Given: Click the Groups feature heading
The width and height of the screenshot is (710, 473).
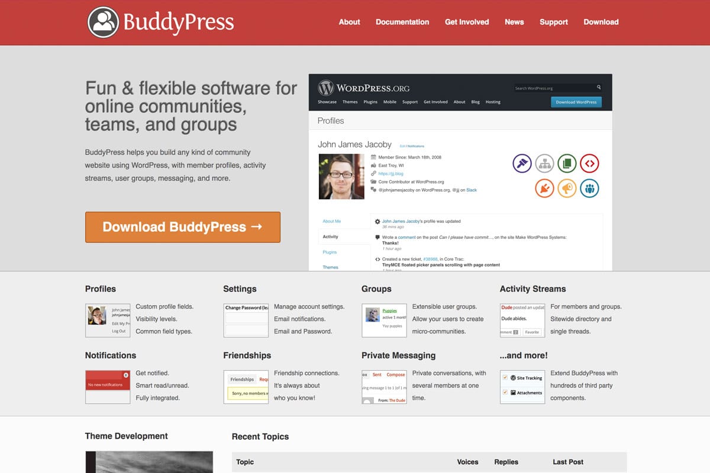Looking at the screenshot, I should pyautogui.click(x=376, y=289).
